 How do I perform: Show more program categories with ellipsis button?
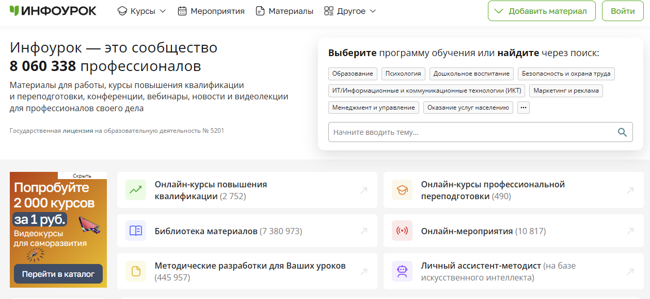coord(524,108)
